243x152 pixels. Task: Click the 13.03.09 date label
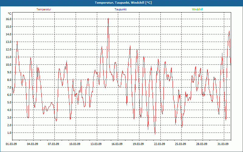(x=96, y=144)
